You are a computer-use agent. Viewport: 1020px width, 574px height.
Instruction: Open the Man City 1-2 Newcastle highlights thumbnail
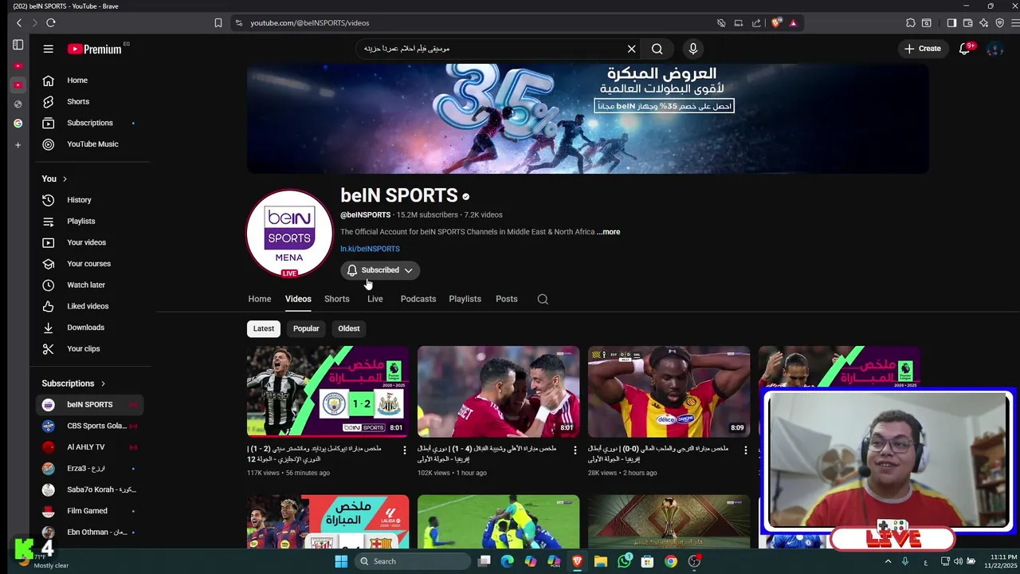(x=328, y=391)
